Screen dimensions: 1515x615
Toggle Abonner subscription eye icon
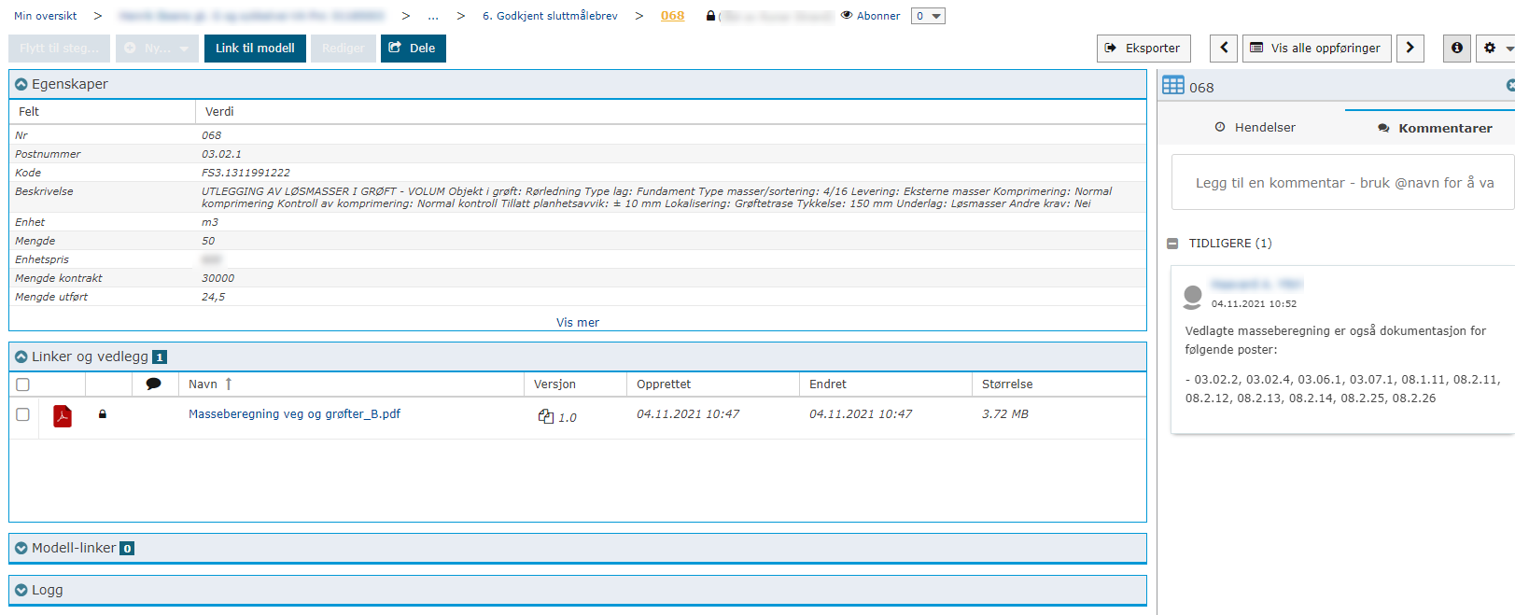point(847,16)
